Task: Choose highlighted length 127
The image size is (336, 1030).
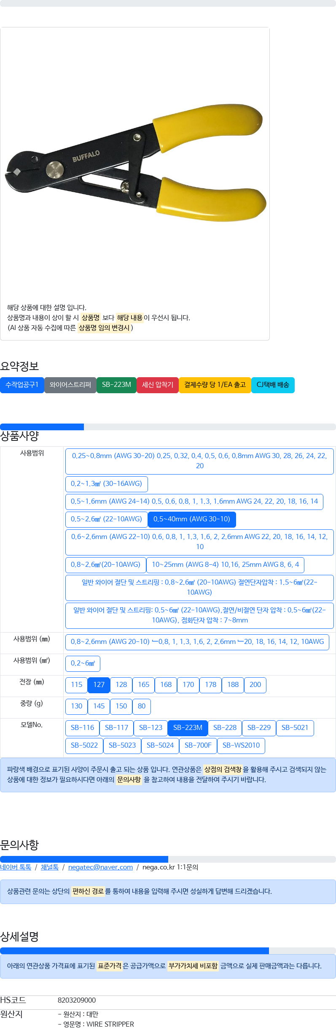Action: [x=99, y=685]
